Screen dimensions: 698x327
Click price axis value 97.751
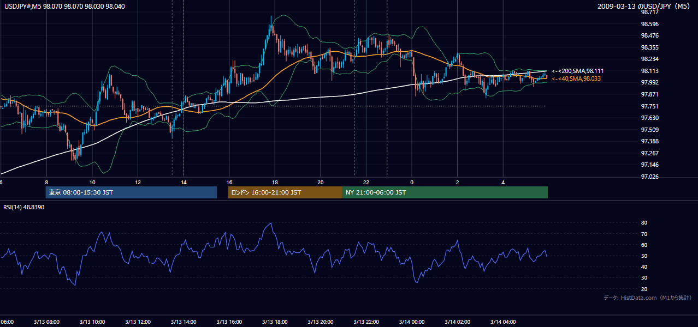tap(649, 106)
